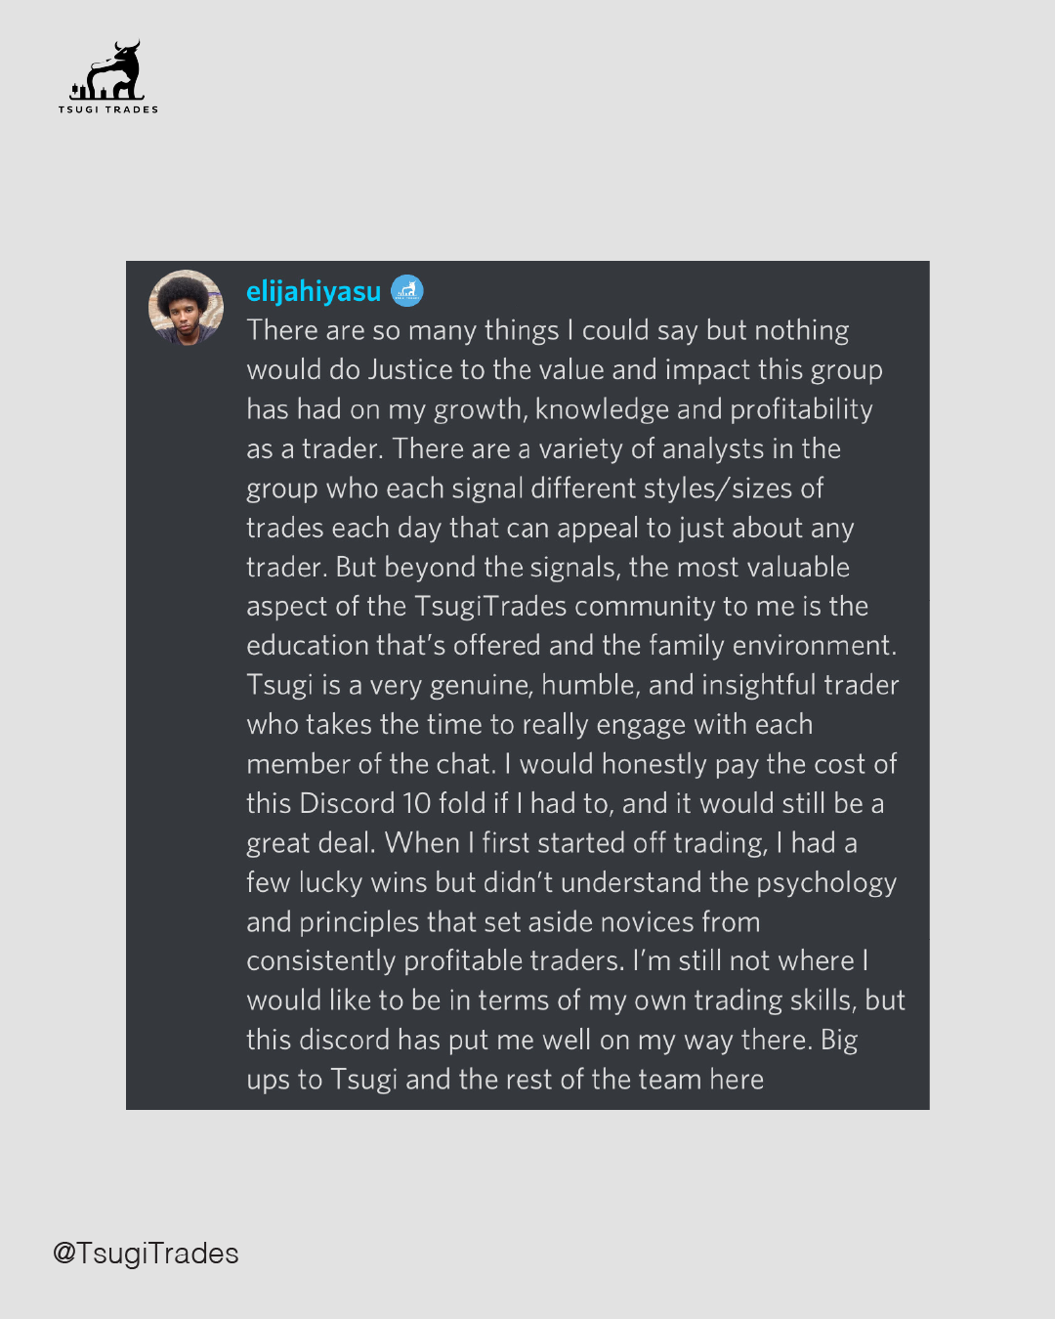Click the blue badge beside elijahiyasu
Screen dimensions: 1055x1319
tap(407, 291)
